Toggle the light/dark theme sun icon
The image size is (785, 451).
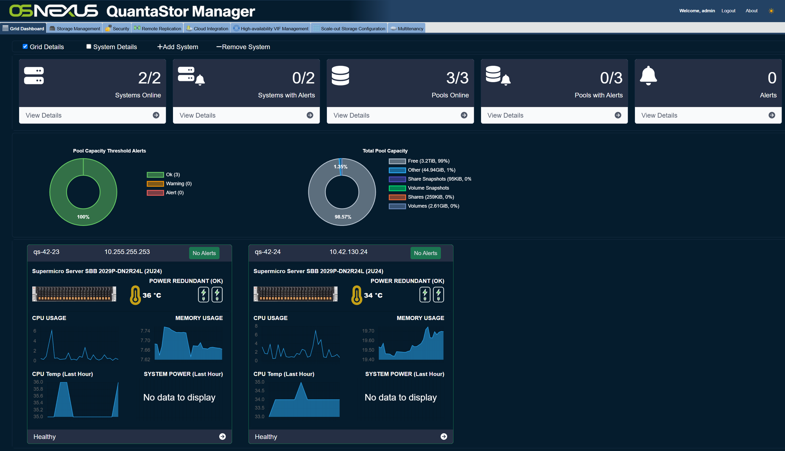coord(771,10)
